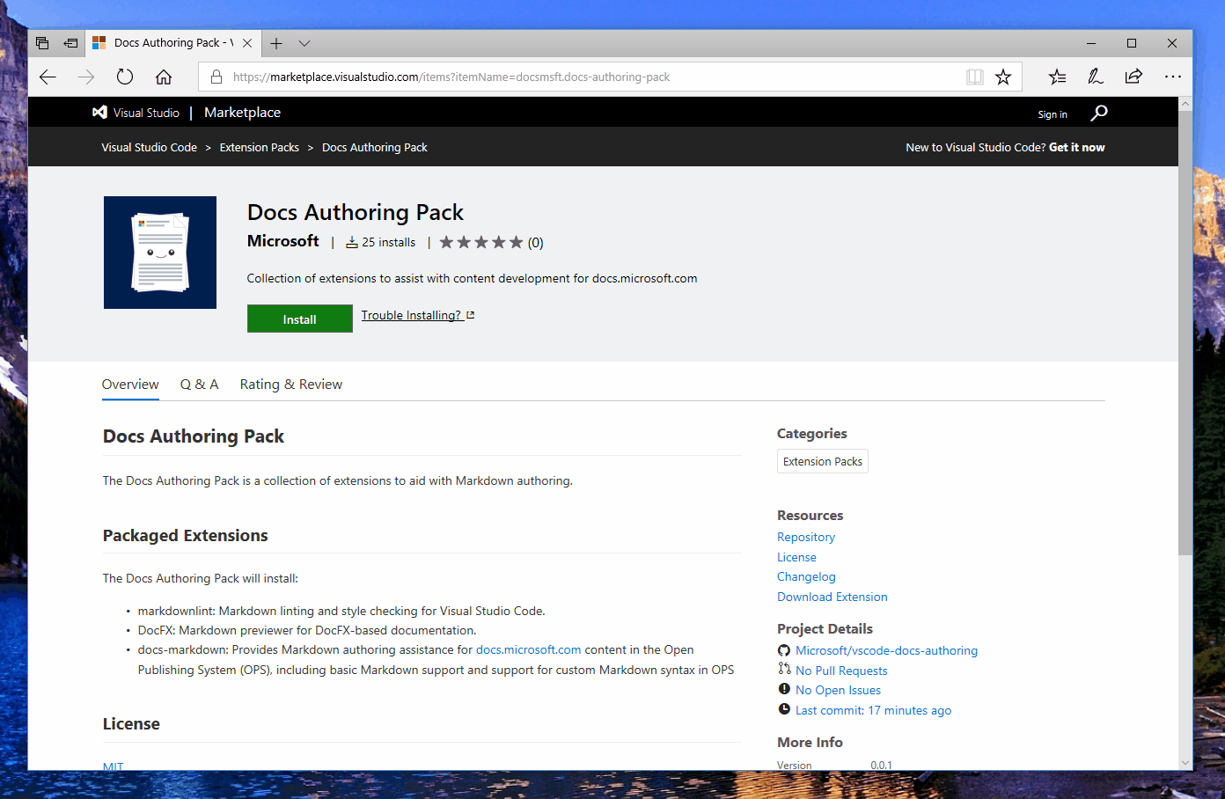
Task: Open the Rating & Review tab
Action: pyautogui.click(x=290, y=384)
